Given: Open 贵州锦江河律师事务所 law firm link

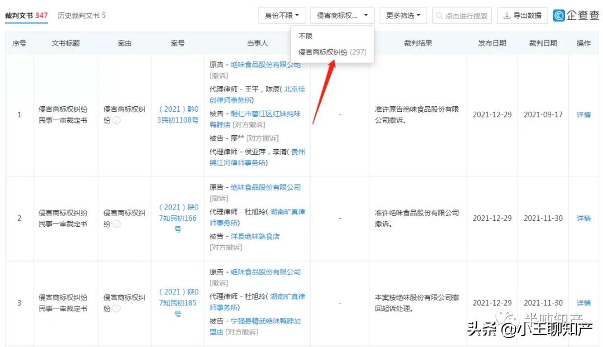Looking at the screenshot, I should tap(257, 158).
